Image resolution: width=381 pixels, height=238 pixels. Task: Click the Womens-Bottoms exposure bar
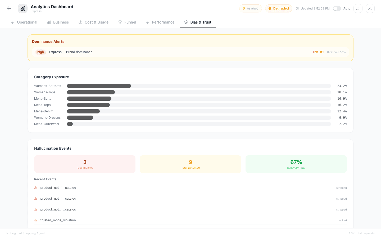click(x=99, y=86)
